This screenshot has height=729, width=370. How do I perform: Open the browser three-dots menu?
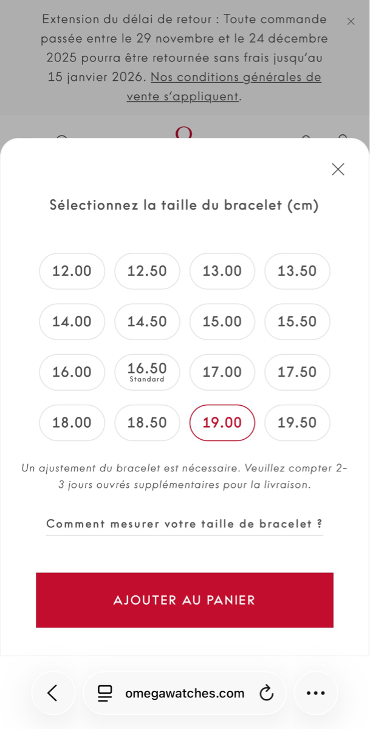(315, 693)
